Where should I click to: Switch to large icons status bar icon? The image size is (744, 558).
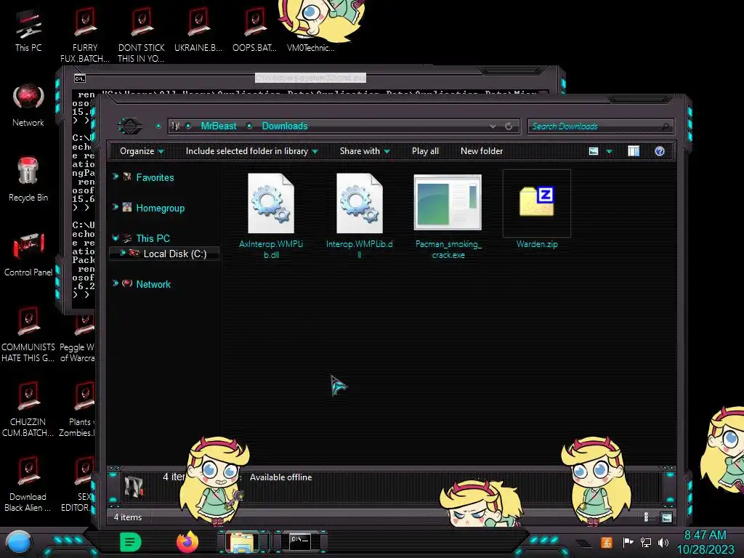point(667,517)
